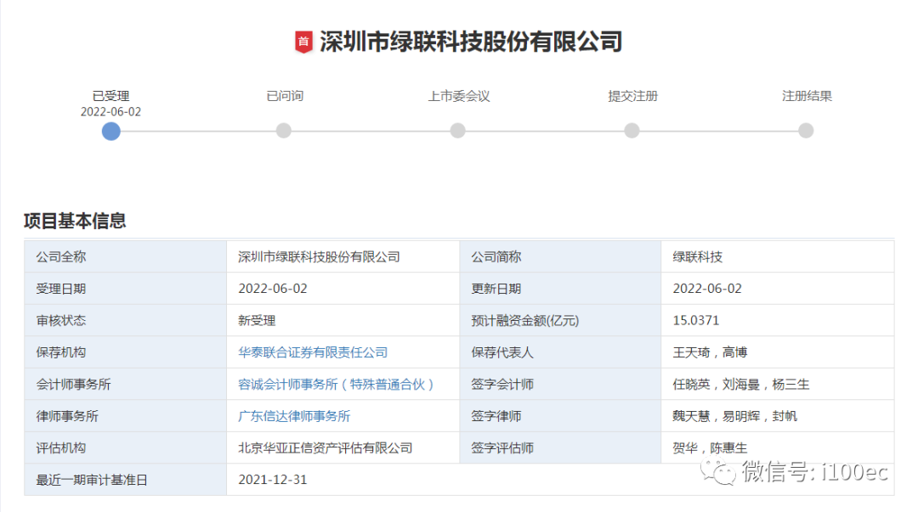Screen dimensions: 918x512
Task: Open 广东信达律师事务所 law firm link
Action: (x=294, y=416)
